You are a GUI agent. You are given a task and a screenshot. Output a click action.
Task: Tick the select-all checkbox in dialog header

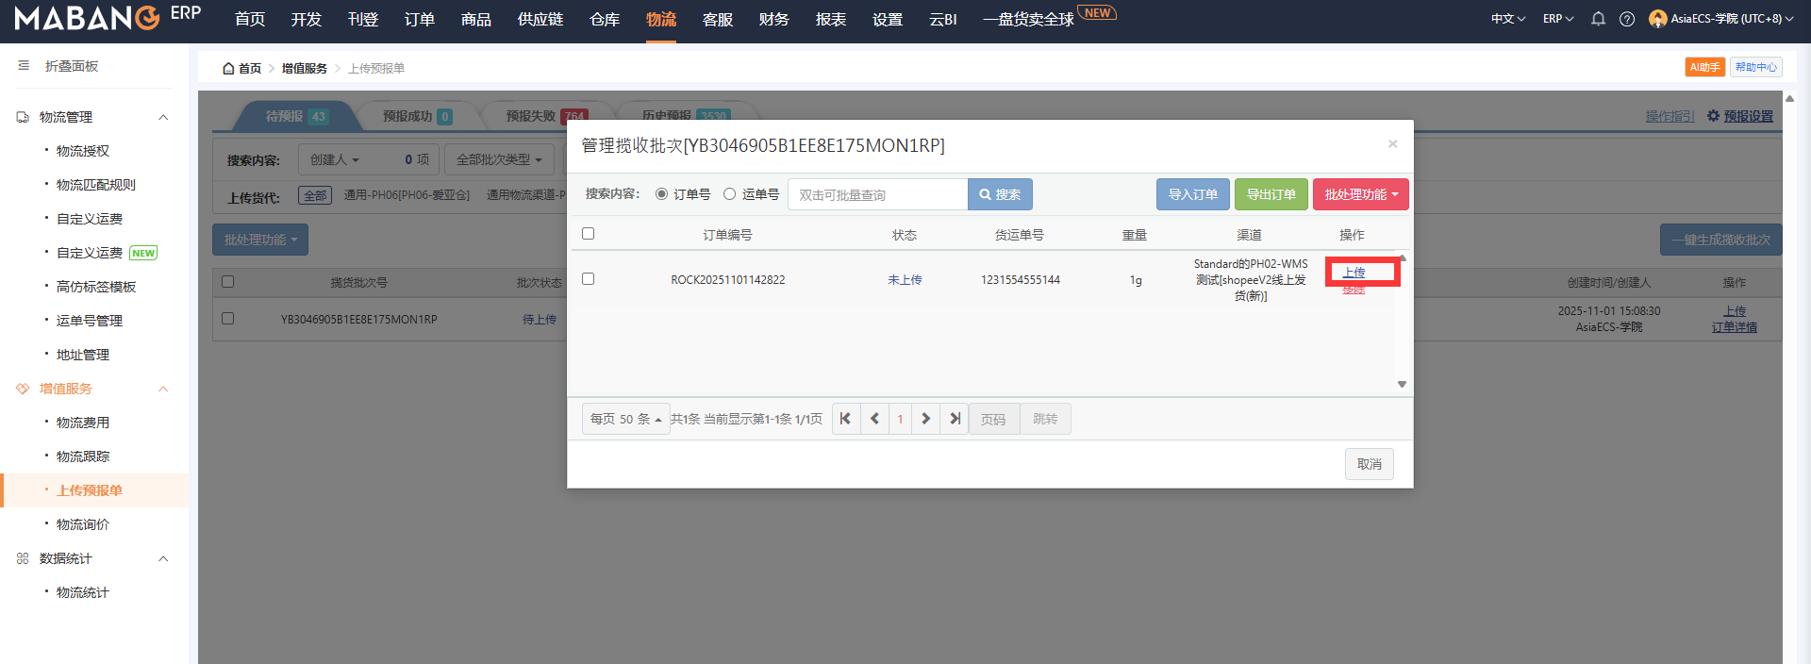[x=589, y=234]
